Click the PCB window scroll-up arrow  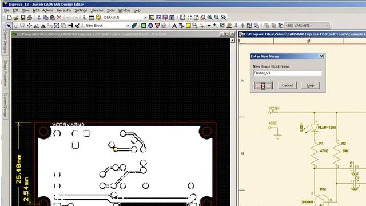(232, 41)
